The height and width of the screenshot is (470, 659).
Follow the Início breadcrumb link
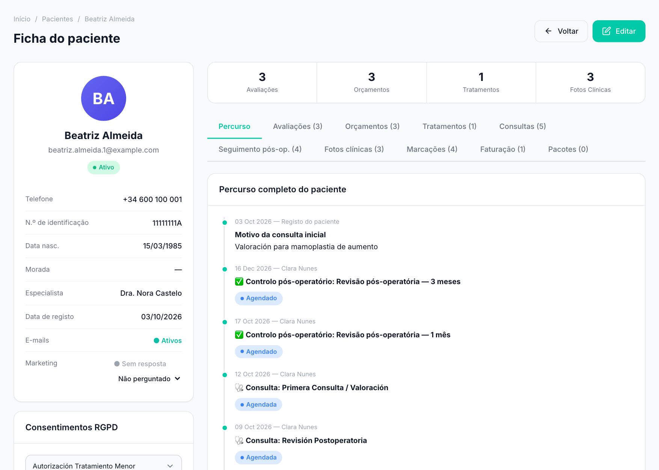pyautogui.click(x=22, y=19)
